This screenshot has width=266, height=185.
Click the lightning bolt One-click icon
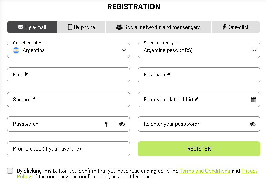click(224, 27)
